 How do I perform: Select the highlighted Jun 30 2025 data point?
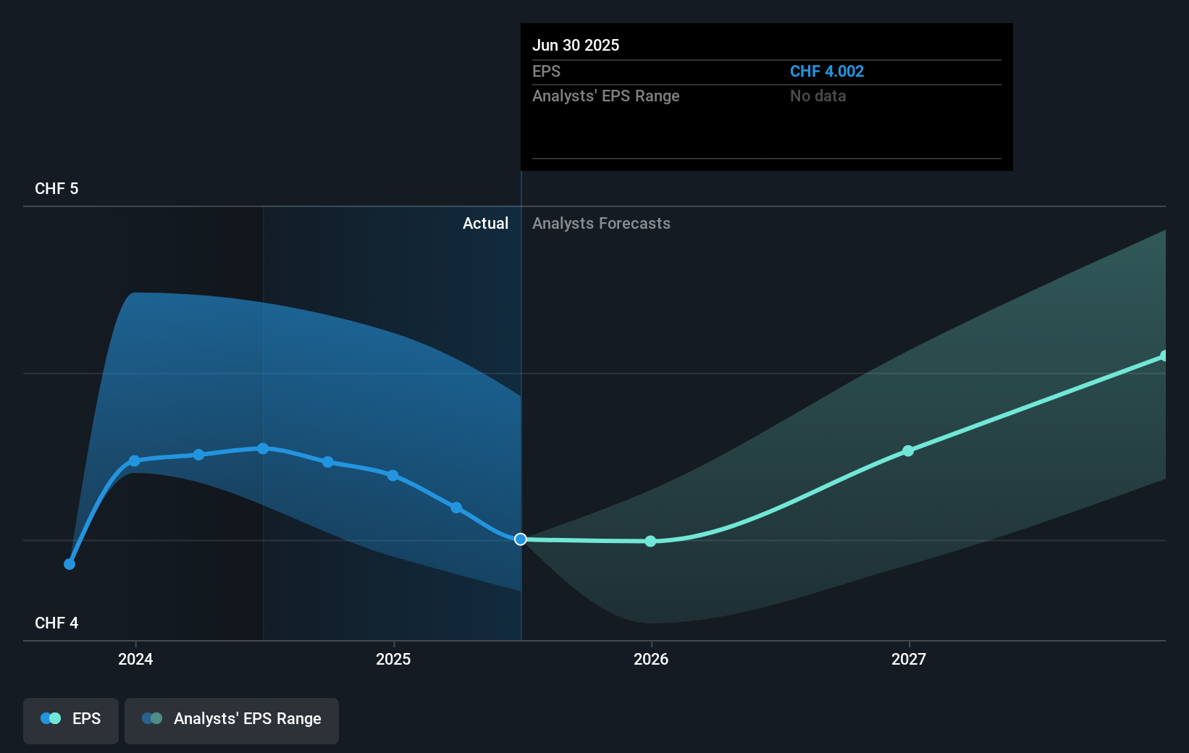521,539
